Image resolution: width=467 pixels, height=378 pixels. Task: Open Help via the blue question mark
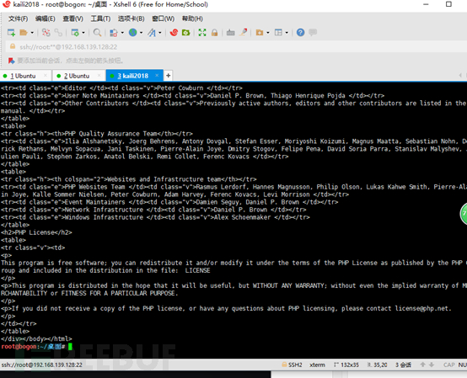tap(300, 33)
